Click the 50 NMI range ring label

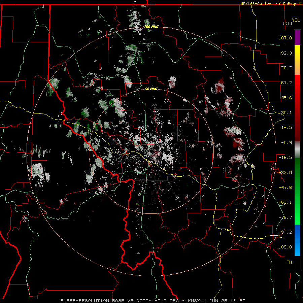click(x=151, y=89)
